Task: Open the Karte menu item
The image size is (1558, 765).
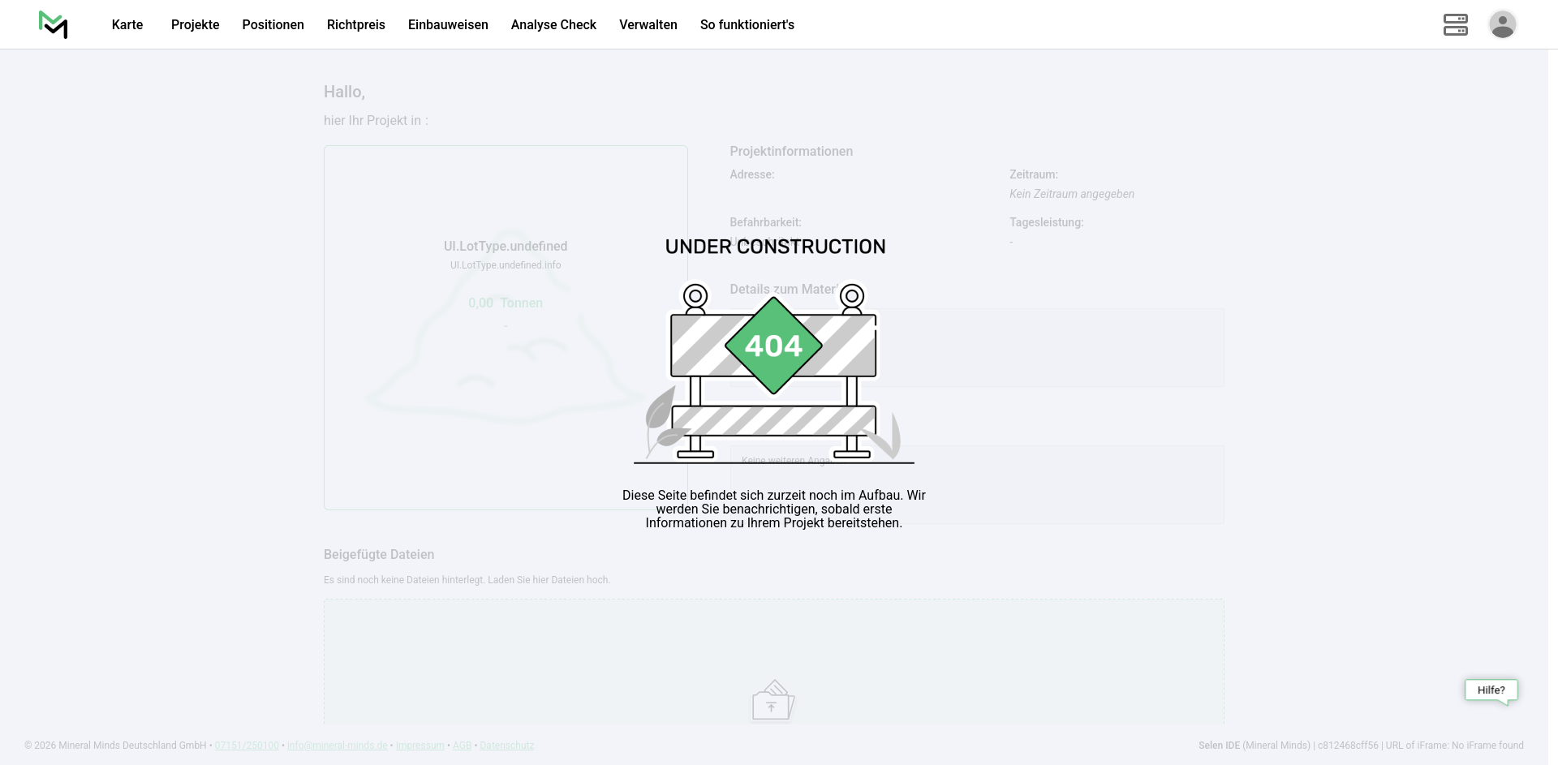Action: [127, 24]
